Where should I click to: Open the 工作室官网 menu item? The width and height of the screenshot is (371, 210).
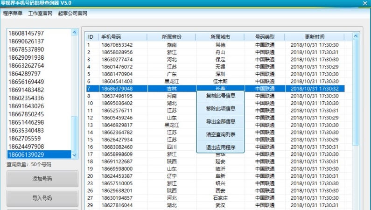click(x=40, y=13)
